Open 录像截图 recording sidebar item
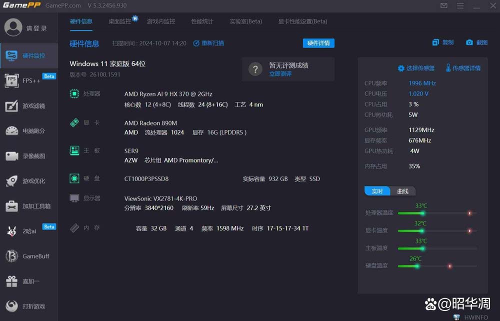 29,156
